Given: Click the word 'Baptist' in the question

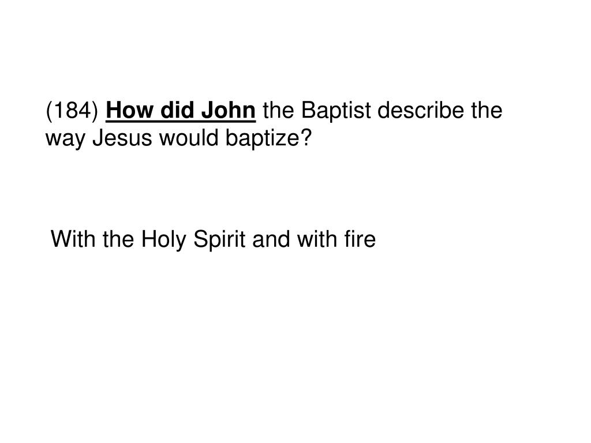Looking at the screenshot, I should point(336,111).
